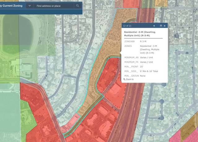The height and width of the screenshot is (142, 198).
Task: Select the Residential -3-M popup title
Action: coord(140,34)
